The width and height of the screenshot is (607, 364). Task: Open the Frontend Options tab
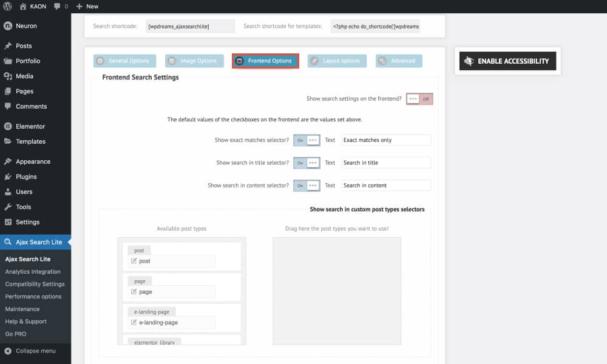click(x=265, y=61)
